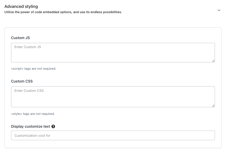Click help icon beside Display customize text
Image resolution: width=226 pixels, height=151 pixels.
(x=53, y=127)
